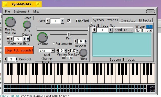Screen dimensions: 161x97
Task: Click the small m set-min-key button
Action: point(63,58)
